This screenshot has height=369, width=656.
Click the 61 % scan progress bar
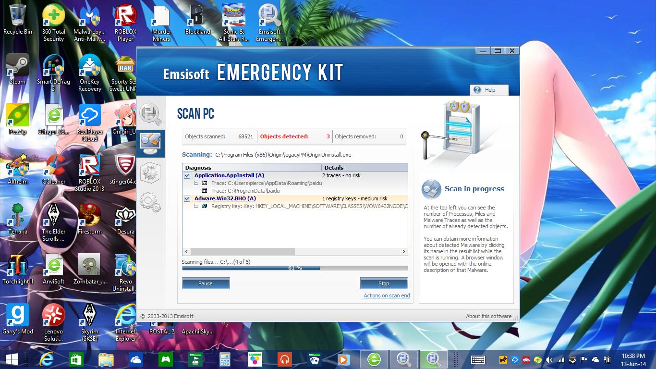pyautogui.click(x=295, y=268)
